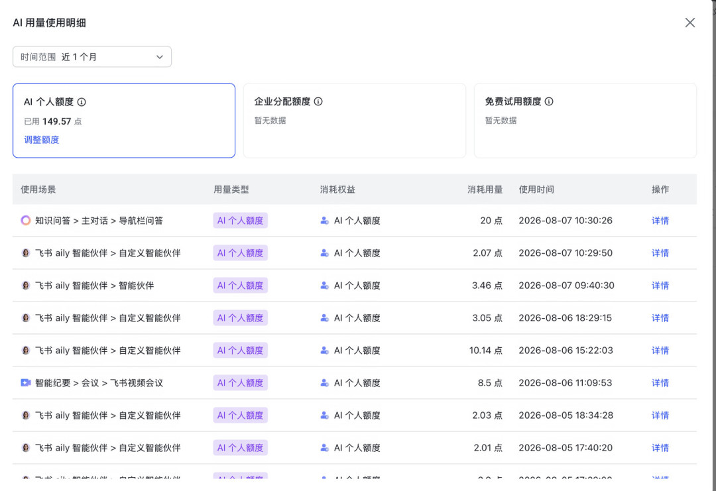Image resolution: width=716 pixels, height=491 pixels.
Task: Click the video meeting icon in 智能纪要 row
Action: (x=26, y=382)
